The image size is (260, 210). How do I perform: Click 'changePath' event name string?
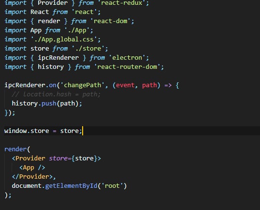tap(83, 85)
